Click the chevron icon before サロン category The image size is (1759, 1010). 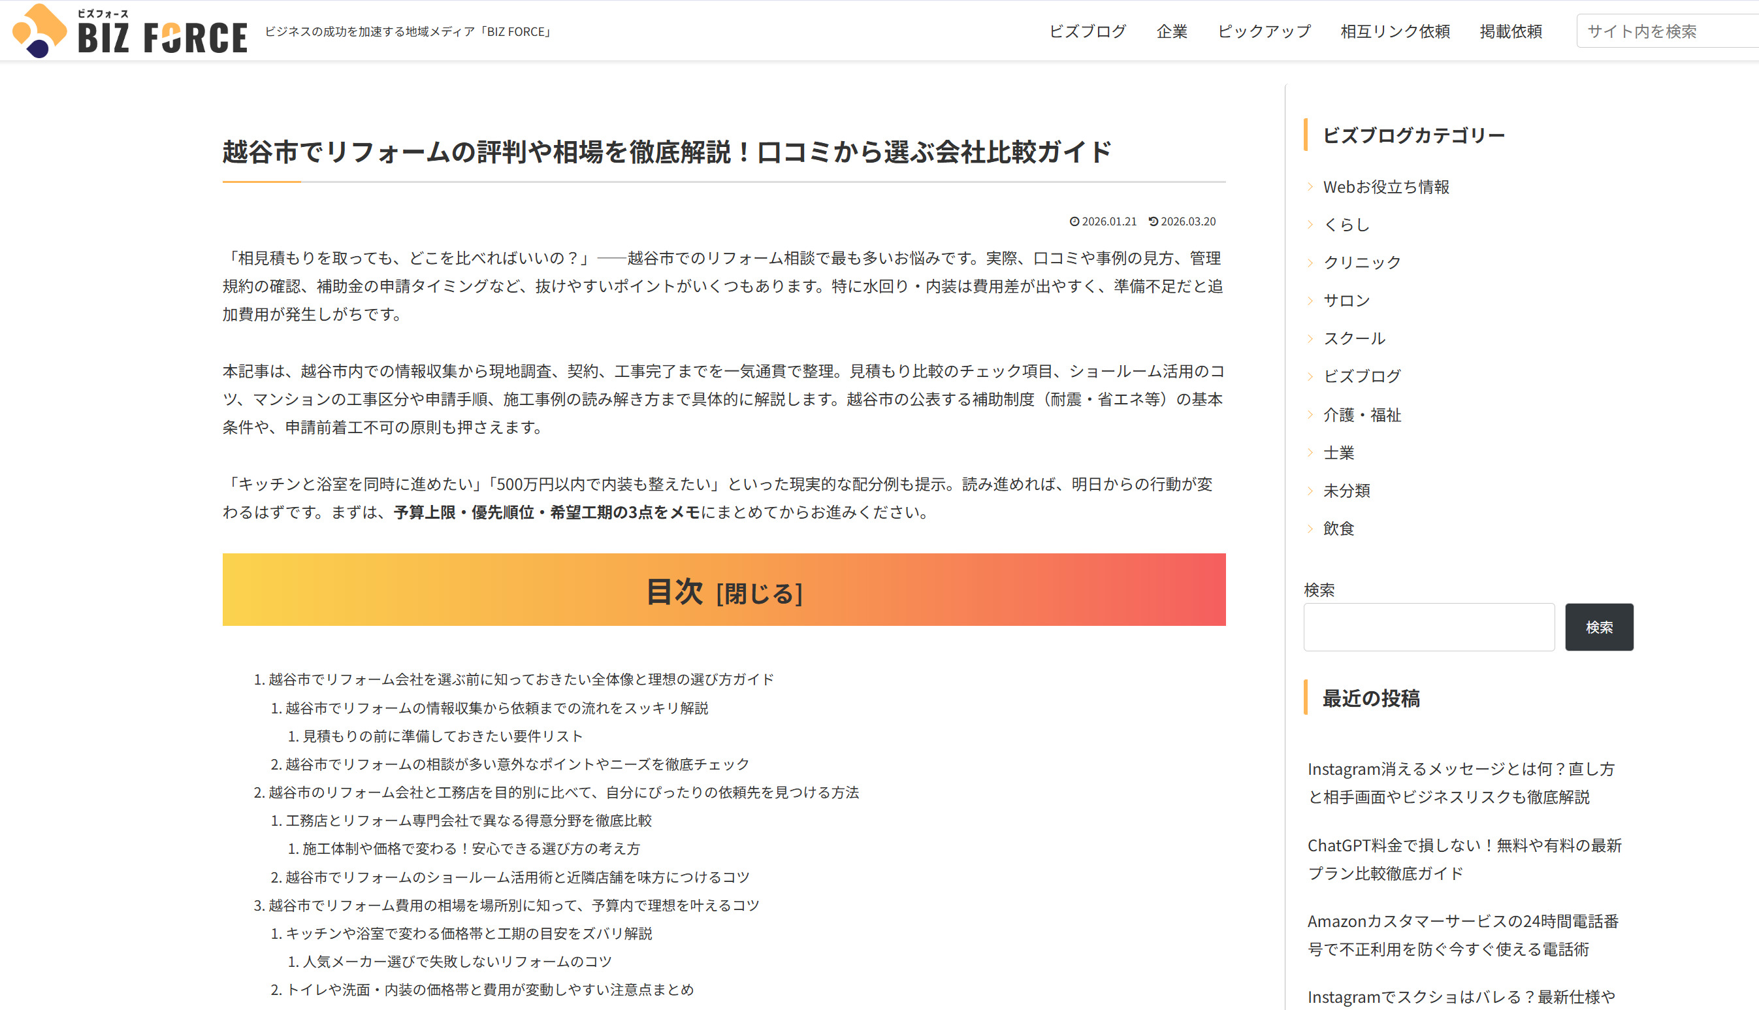point(1311,301)
